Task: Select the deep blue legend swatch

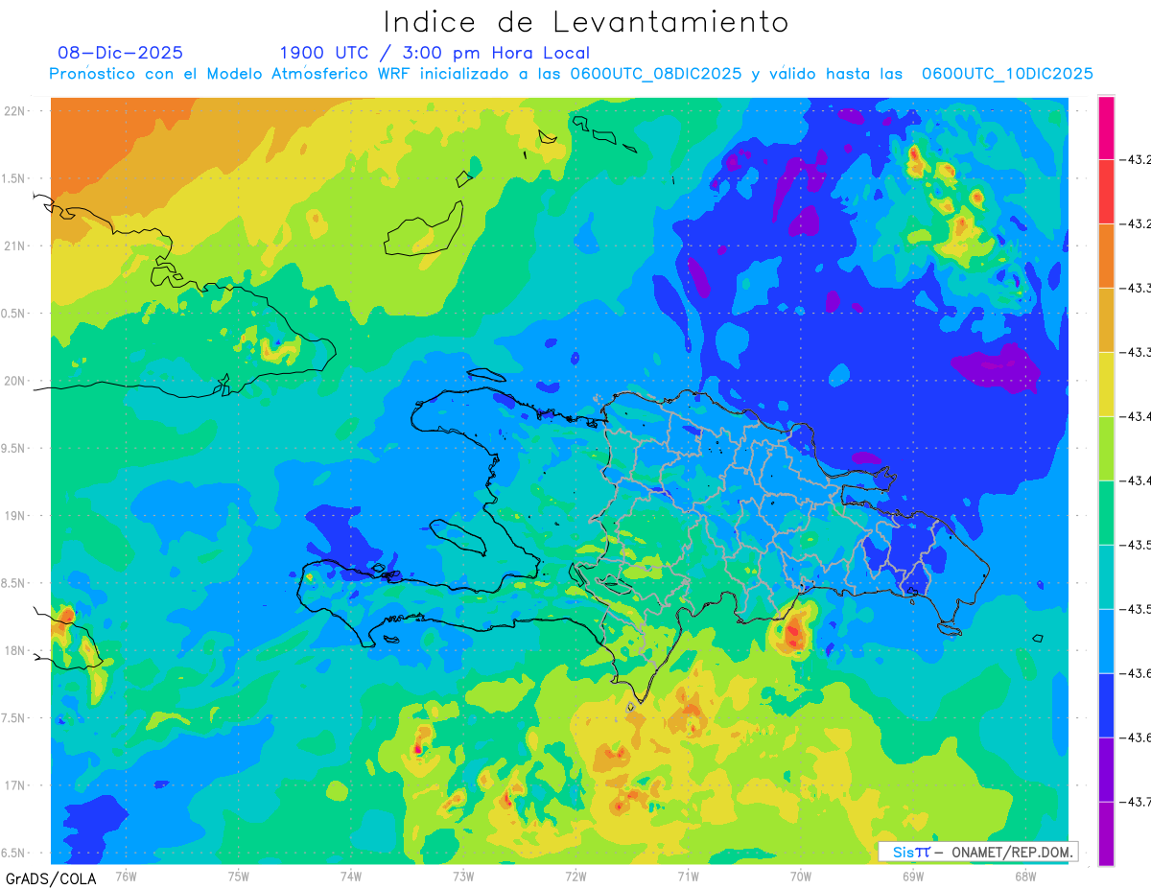Action: tap(1106, 706)
